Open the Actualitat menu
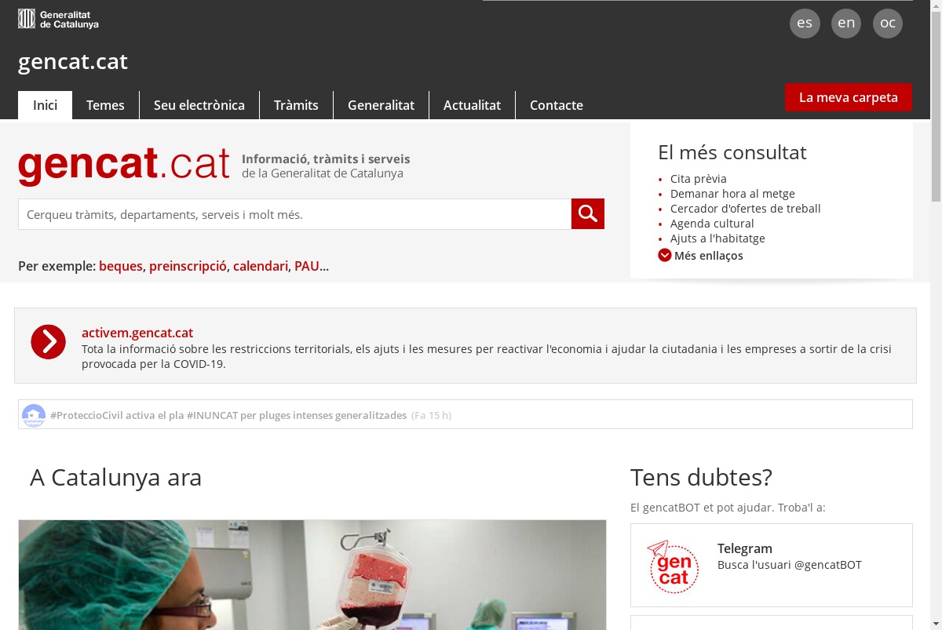Viewport: 942px width, 630px height. tap(472, 105)
